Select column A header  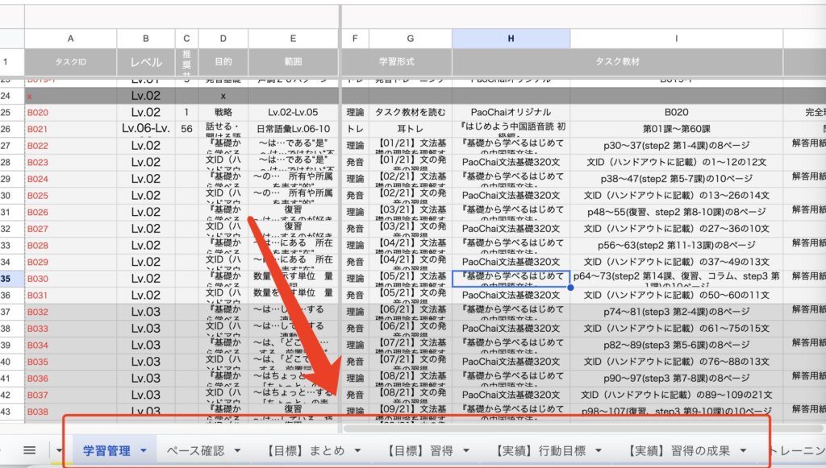tap(70, 38)
